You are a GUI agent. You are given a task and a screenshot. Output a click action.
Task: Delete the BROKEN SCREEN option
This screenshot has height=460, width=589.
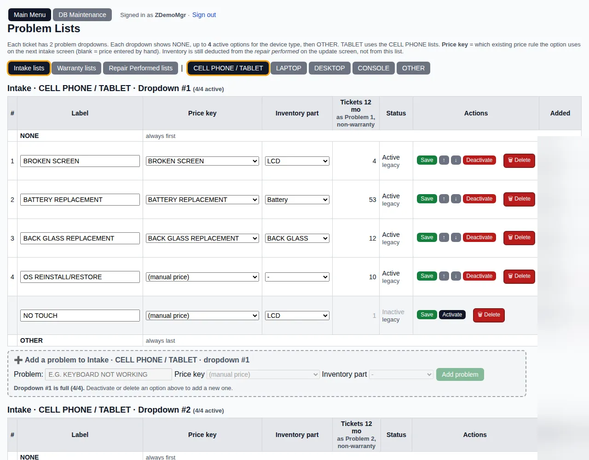[519, 161]
